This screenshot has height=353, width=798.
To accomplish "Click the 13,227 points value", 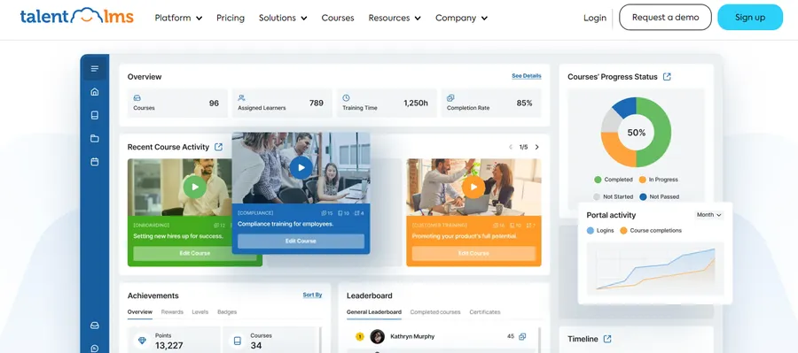I will click(x=169, y=346).
